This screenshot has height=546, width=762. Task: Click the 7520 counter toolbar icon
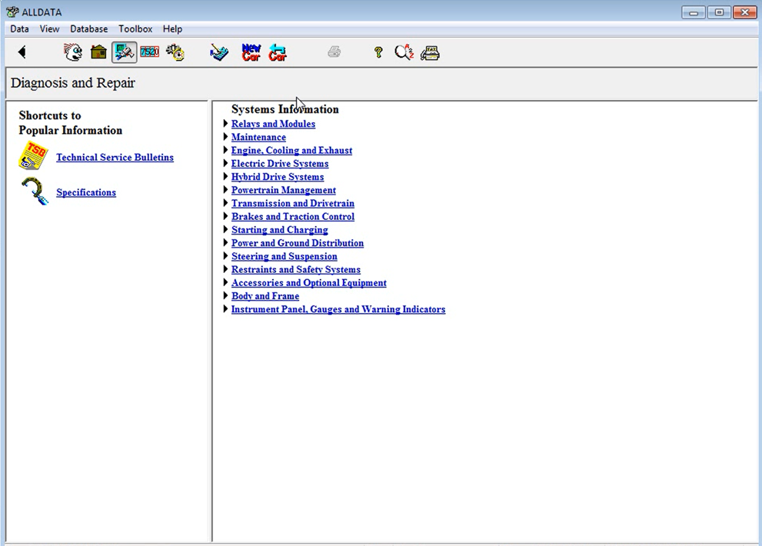pyautogui.click(x=150, y=52)
